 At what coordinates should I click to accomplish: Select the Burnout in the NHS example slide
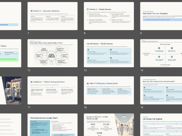coord(109,125)
